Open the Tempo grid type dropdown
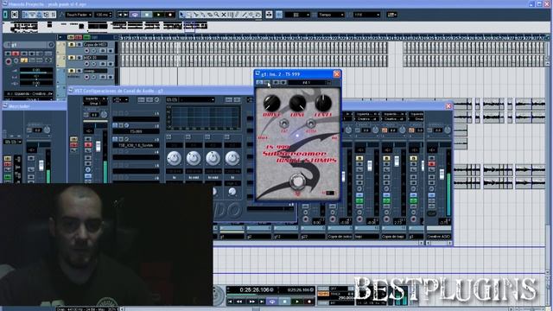 (x=331, y=15)
